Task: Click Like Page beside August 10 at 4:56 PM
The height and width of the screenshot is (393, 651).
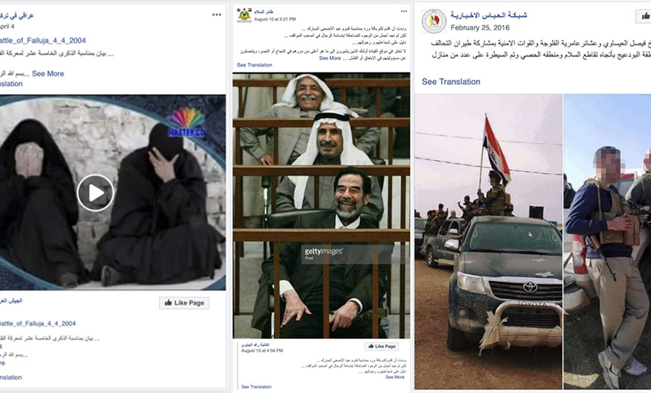Action: tap(382, 346)
